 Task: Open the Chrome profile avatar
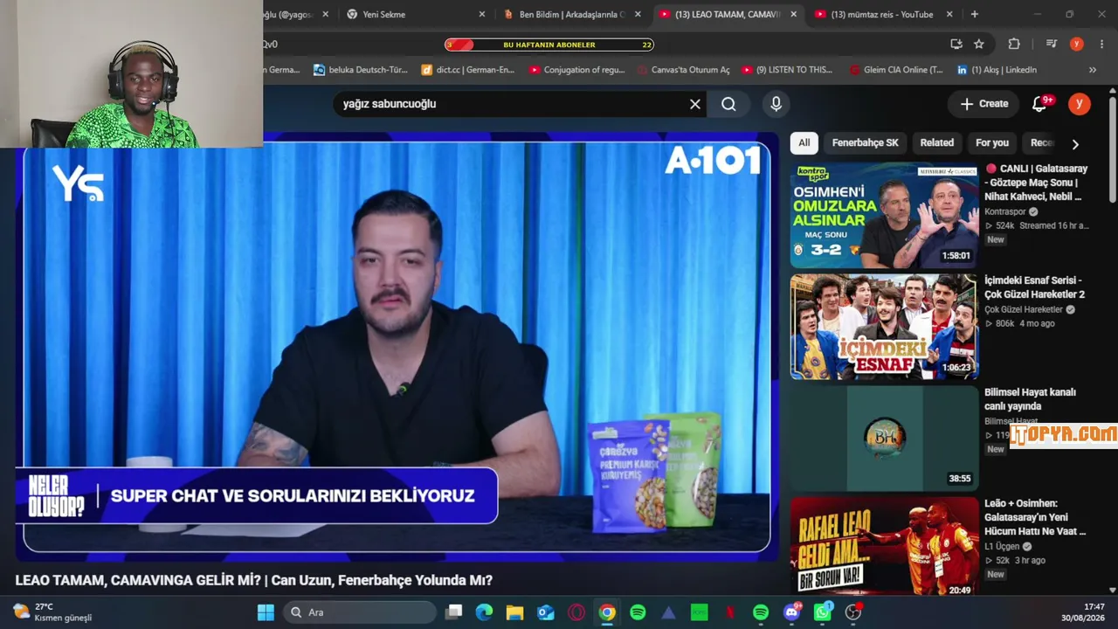click(1076, 44)
